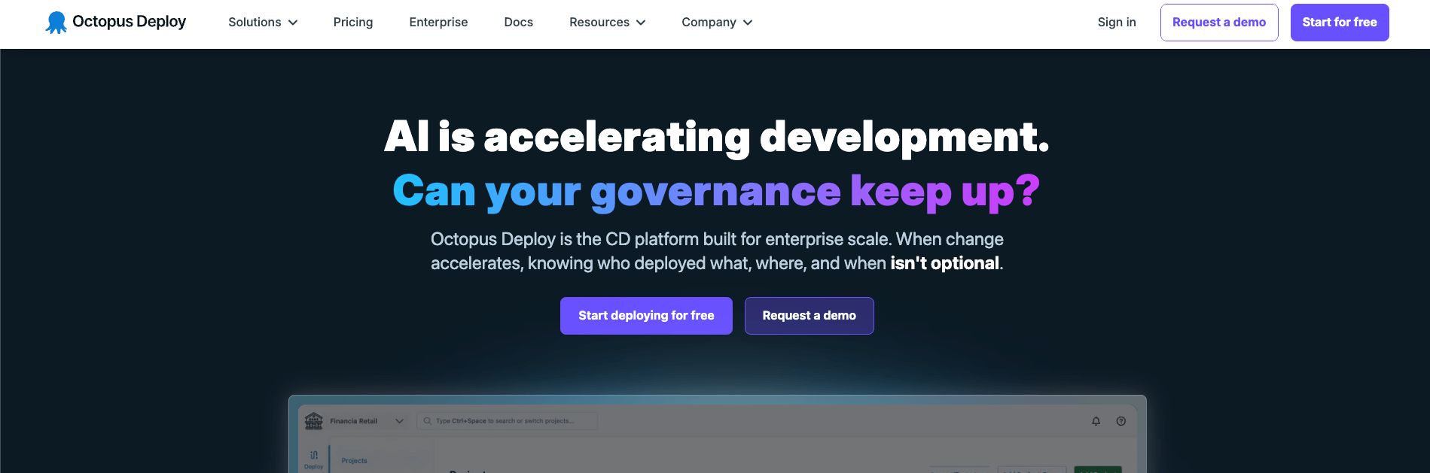This screenshot has height=473, width=1430.
Task: Click Start deploying for free
Action: coord(646,316)
